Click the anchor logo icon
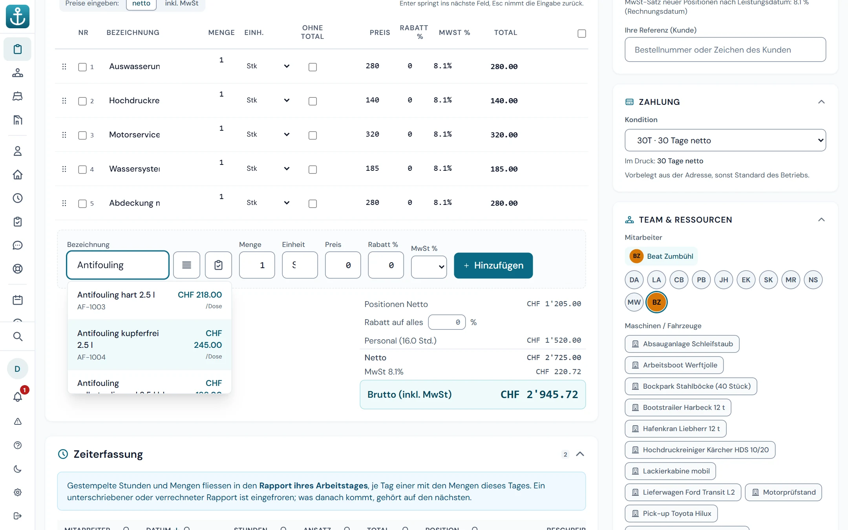The width and height of the screenshot is (848, 530). click(x=18, y=16)
